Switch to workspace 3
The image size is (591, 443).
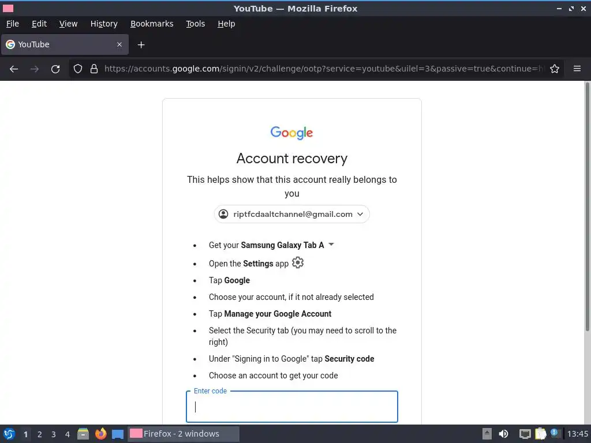coord(54,434)
